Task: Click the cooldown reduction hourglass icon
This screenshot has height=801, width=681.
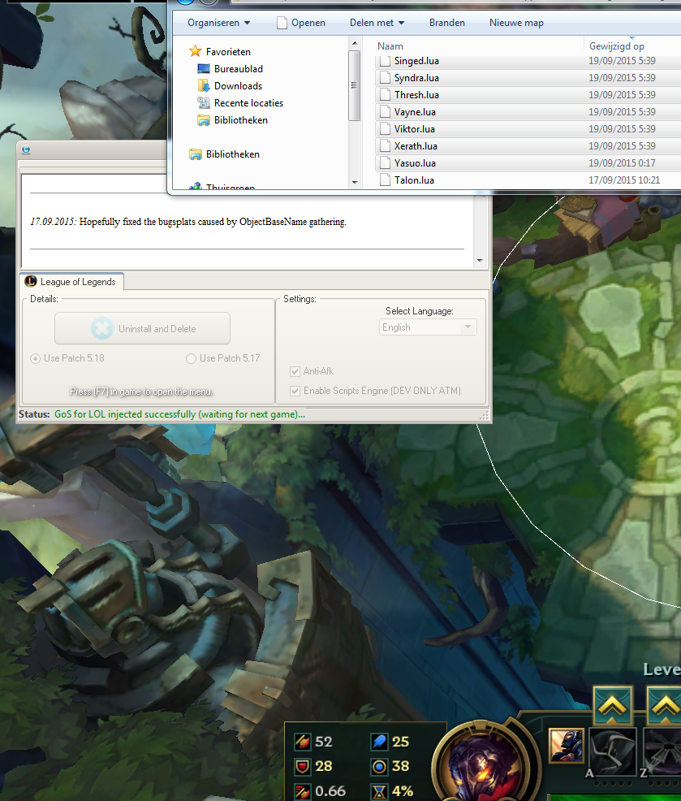Action: 379,791
